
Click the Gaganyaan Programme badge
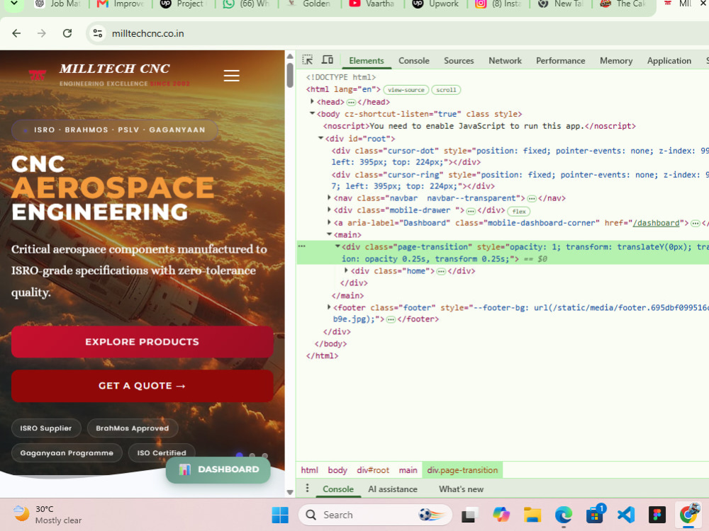(x=67, y=453)
